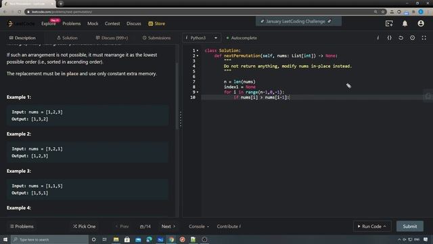433x244 pixels.
Task: Launch Edge browser from taskbar
Action: pyautogui.click(x=149, y=239)
